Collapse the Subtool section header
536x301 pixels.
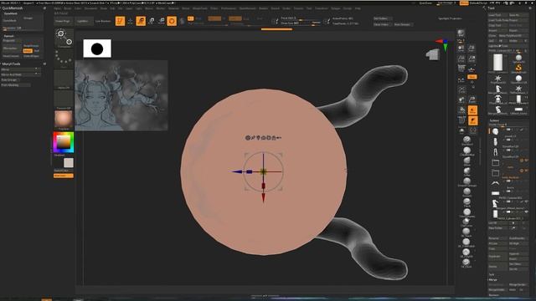(494, 120)
